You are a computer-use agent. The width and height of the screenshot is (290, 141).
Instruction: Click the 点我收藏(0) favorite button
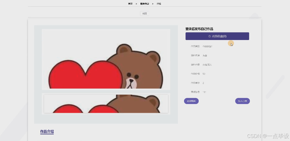[217, 36]
